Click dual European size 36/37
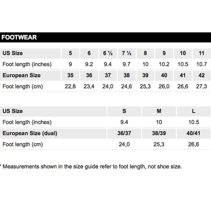 124,134
